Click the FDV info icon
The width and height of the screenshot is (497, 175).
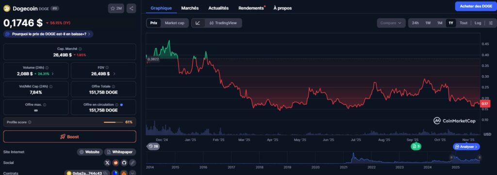107,68
